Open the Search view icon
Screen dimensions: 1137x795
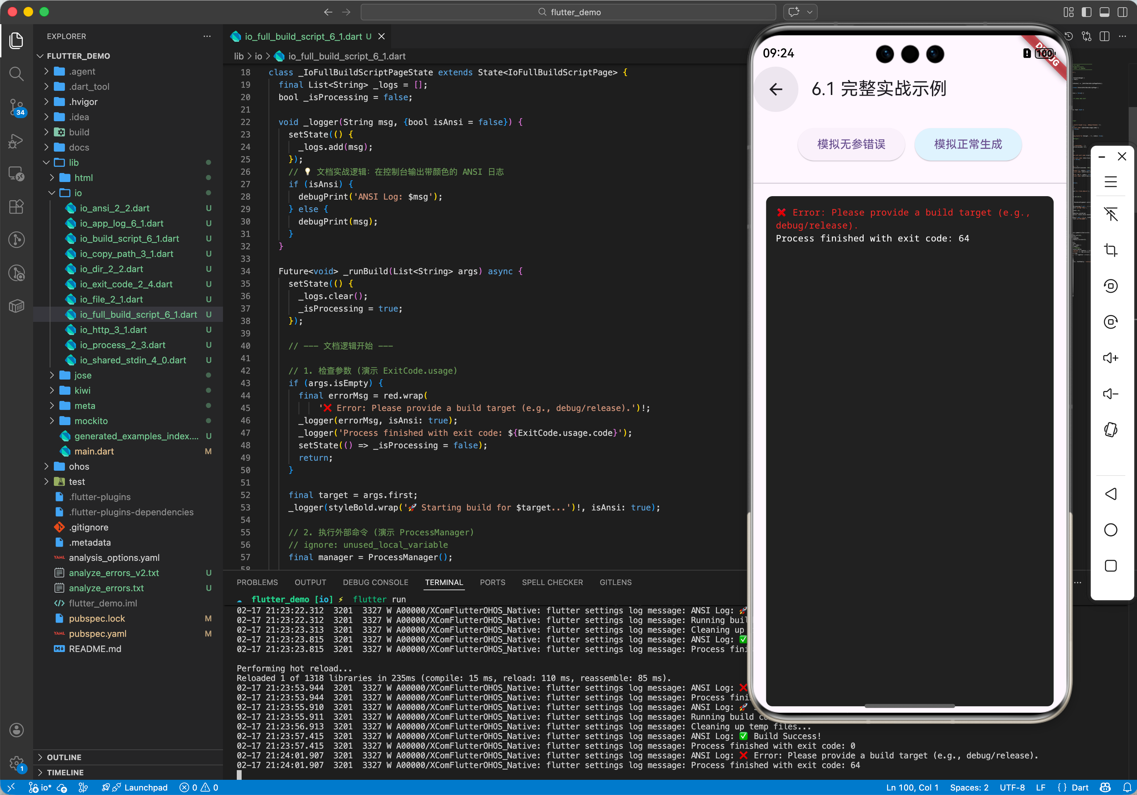pos(16,74)
